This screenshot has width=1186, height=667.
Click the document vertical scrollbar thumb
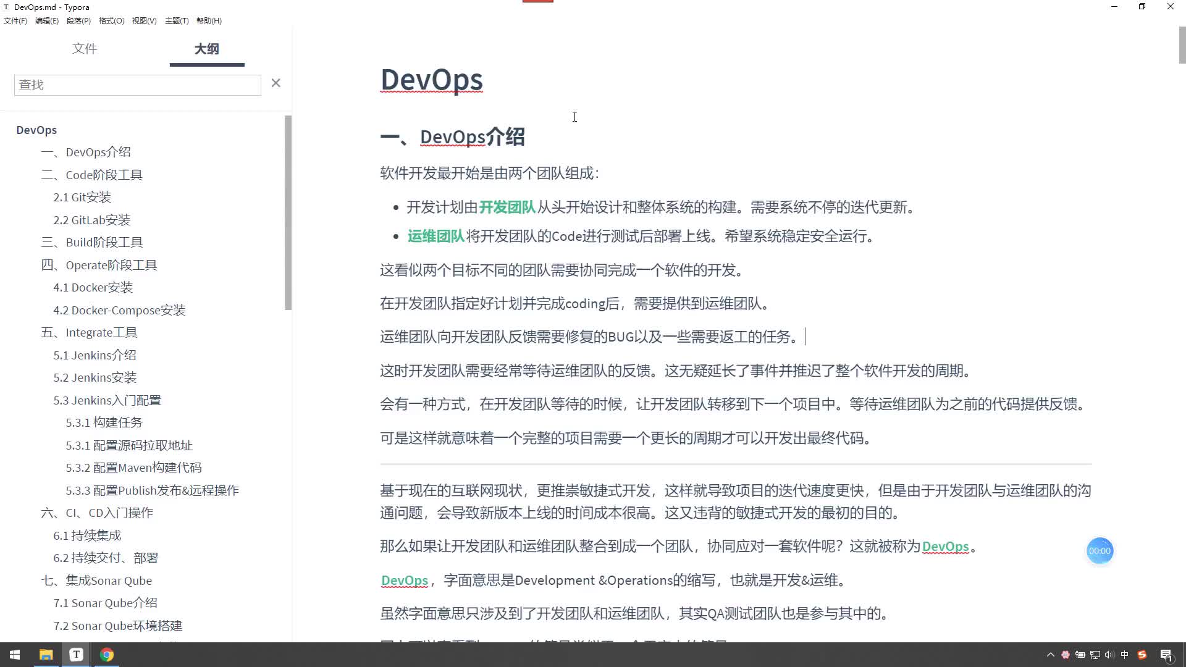tap(1182, 45)
